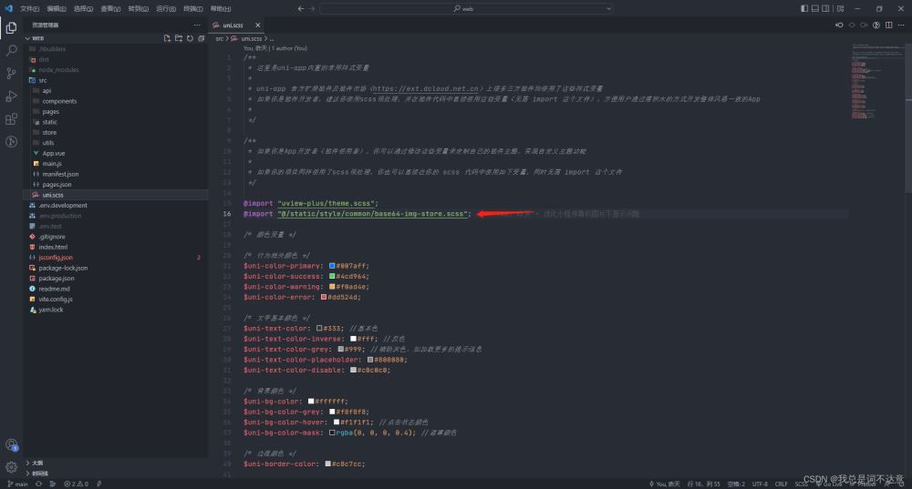Open Run and Debug view
Image resolution: width=912 pixels, height=489 pixels.
pyautogui.click(x=11, y=97)
